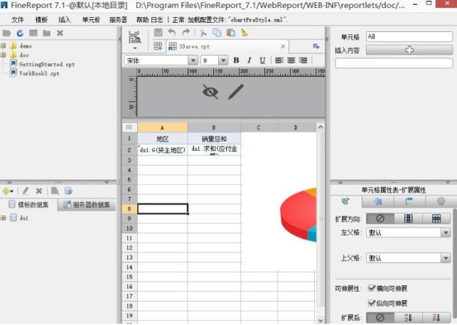This screenshot has height=325, width=457.
Task: Open the 日志 log link
Action: [x=157, y=20]
